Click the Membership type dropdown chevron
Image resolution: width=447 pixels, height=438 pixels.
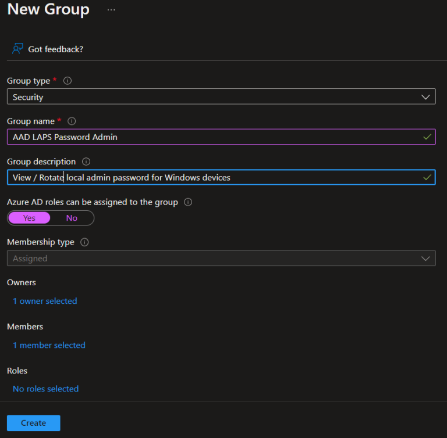point(425,259)
